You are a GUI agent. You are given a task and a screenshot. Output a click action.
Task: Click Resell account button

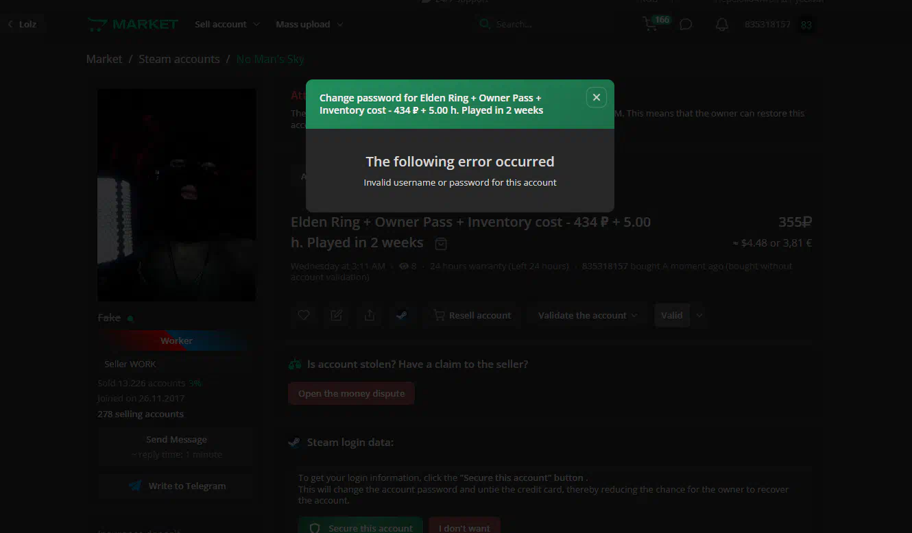(x=472, y=315)
